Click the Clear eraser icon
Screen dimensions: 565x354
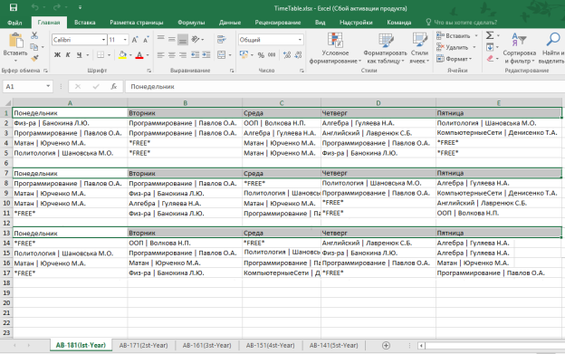490,58
